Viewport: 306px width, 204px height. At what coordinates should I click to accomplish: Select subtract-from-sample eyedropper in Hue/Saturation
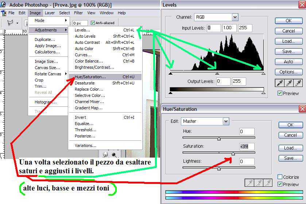point(268,183)
